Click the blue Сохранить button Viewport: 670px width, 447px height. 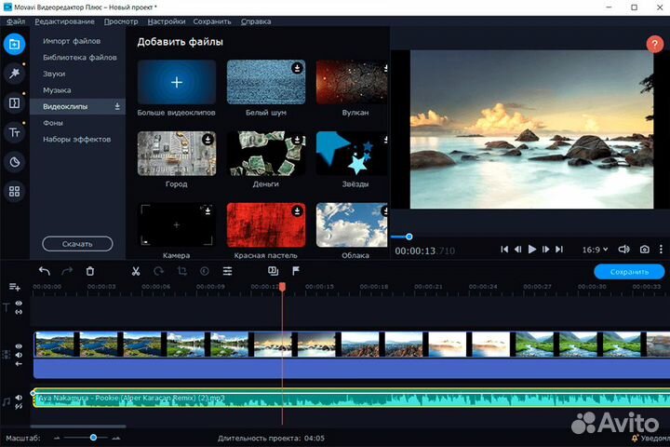click(629, 272)
